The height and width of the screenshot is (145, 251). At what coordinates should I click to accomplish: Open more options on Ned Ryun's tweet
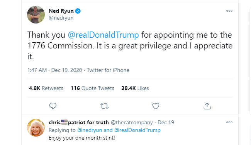(229, 11)
